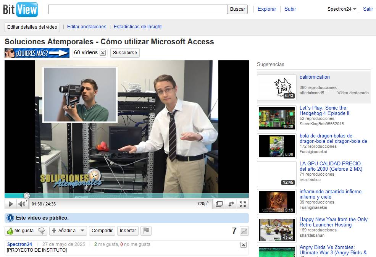Click Editar detalles del vídeo button
Screen dimensions: 376x257
[x=32, y=27]
